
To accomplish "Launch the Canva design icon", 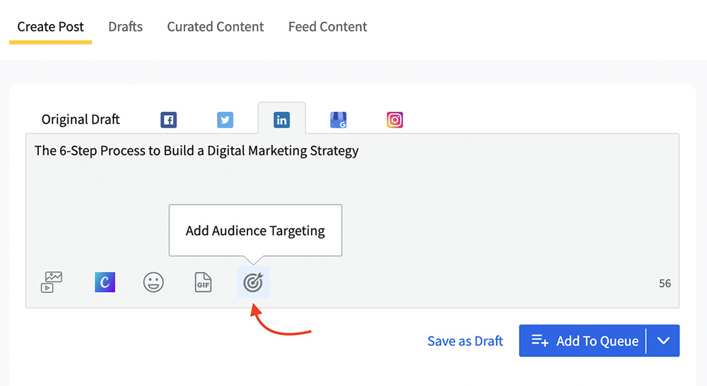I will pos(105,282).
